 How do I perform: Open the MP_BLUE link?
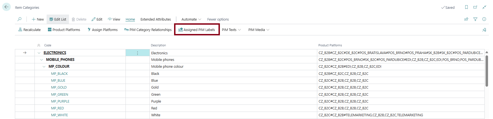58,81
